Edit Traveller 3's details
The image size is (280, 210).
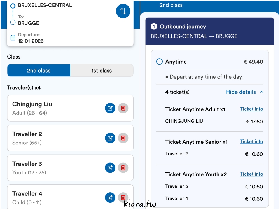pos(110,168)
